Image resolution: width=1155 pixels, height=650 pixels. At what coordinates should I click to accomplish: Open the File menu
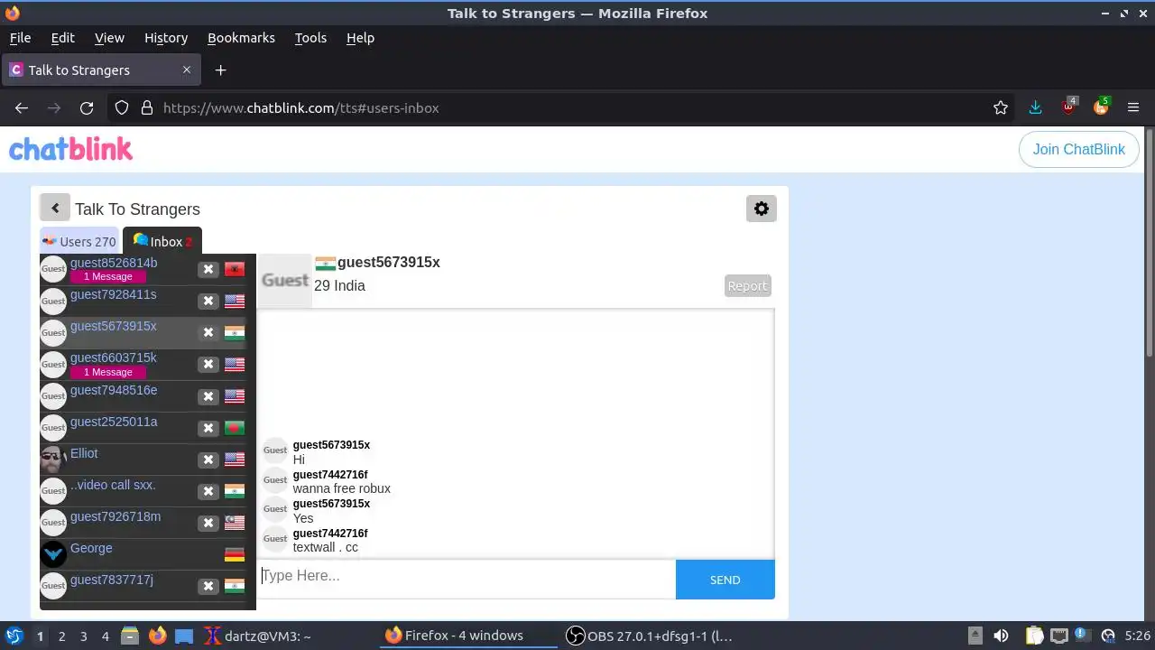20,38
